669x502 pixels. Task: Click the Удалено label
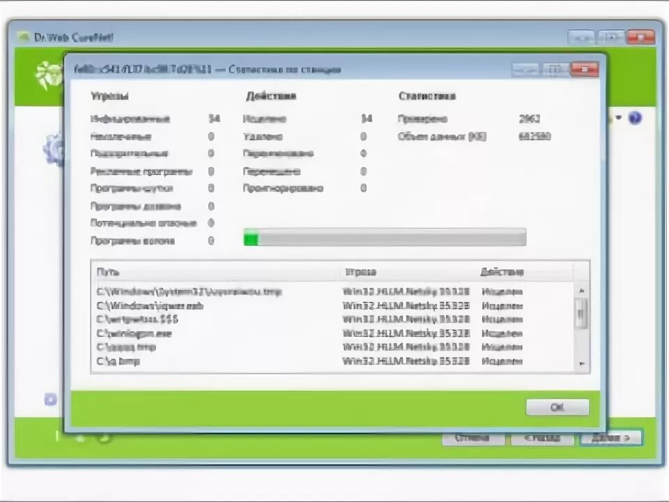[x=263, y=137]
